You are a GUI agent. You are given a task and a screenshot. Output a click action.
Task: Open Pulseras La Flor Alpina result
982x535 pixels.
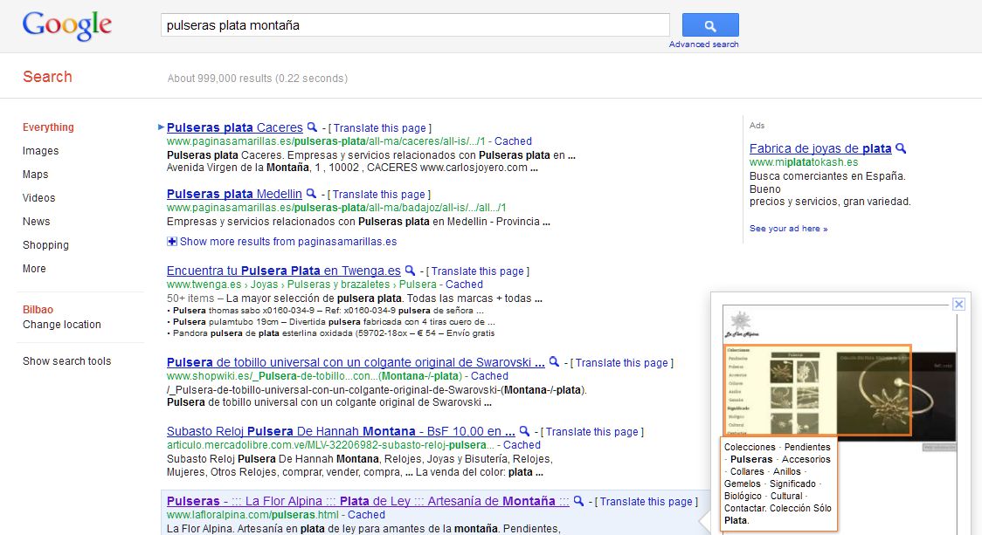(x=368, y=501)
